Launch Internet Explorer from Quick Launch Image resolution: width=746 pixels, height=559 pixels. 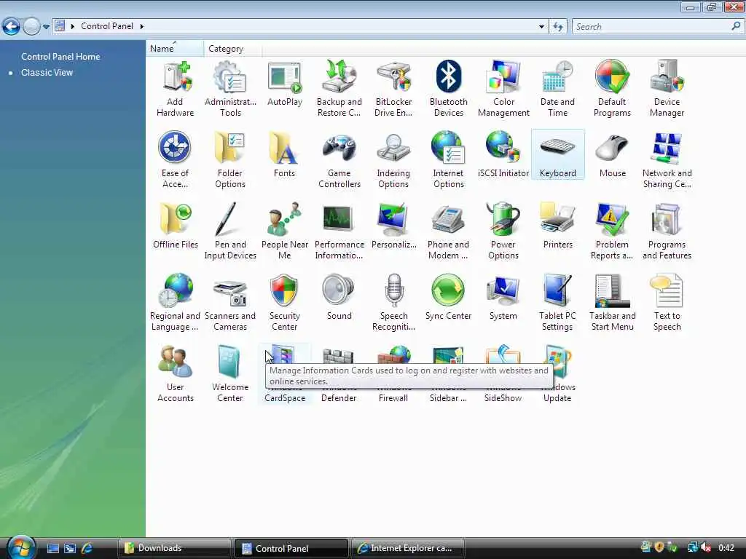coord(87,548)
